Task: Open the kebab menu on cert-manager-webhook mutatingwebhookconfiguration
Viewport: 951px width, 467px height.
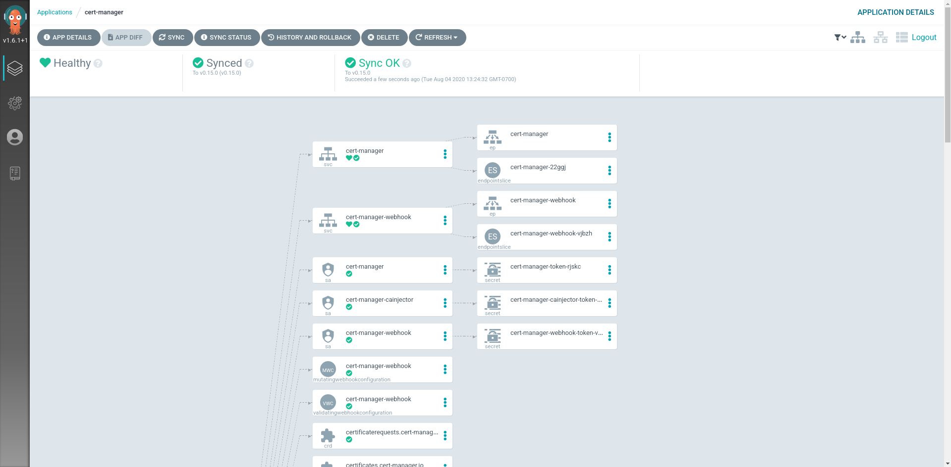Action: 445,370
